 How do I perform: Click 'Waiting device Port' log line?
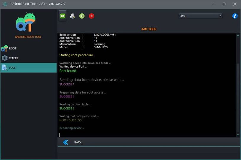[73, 66]
